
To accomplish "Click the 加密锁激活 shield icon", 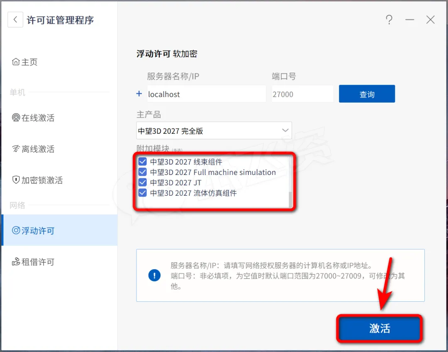I will (x=16, y=180).
